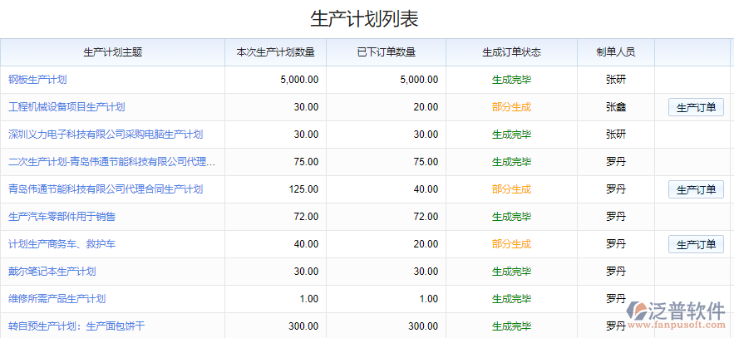Viewport: 734px width, 338px height.
Task: Sort by 本次生产计划数量 column header
Action: [x=276, y=52]
